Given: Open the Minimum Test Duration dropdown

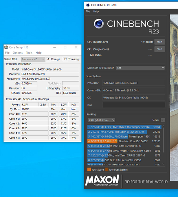Looking at the screenshot, I should tap(140, 68).
